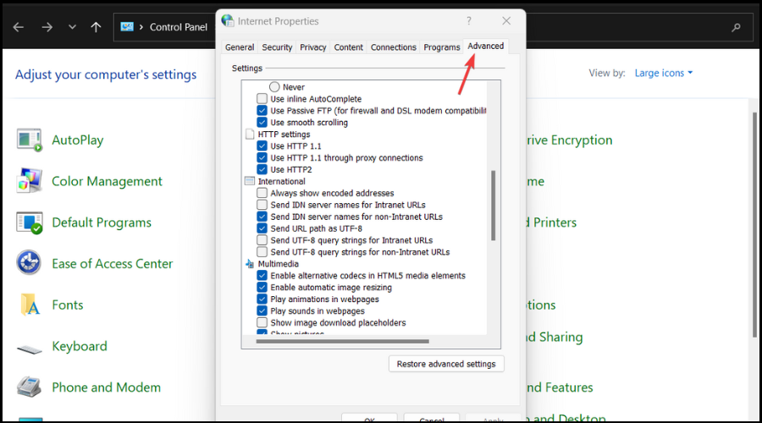Uncheck Use HTTP2
The width and height of the screenshot is (762, 423).
[x=262, y=169]
